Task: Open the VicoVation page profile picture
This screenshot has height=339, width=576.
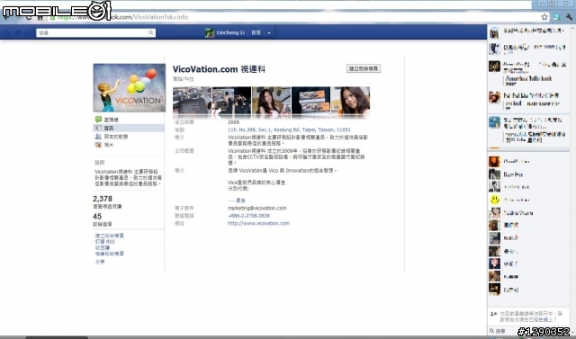Action: [x=130, y=88]
